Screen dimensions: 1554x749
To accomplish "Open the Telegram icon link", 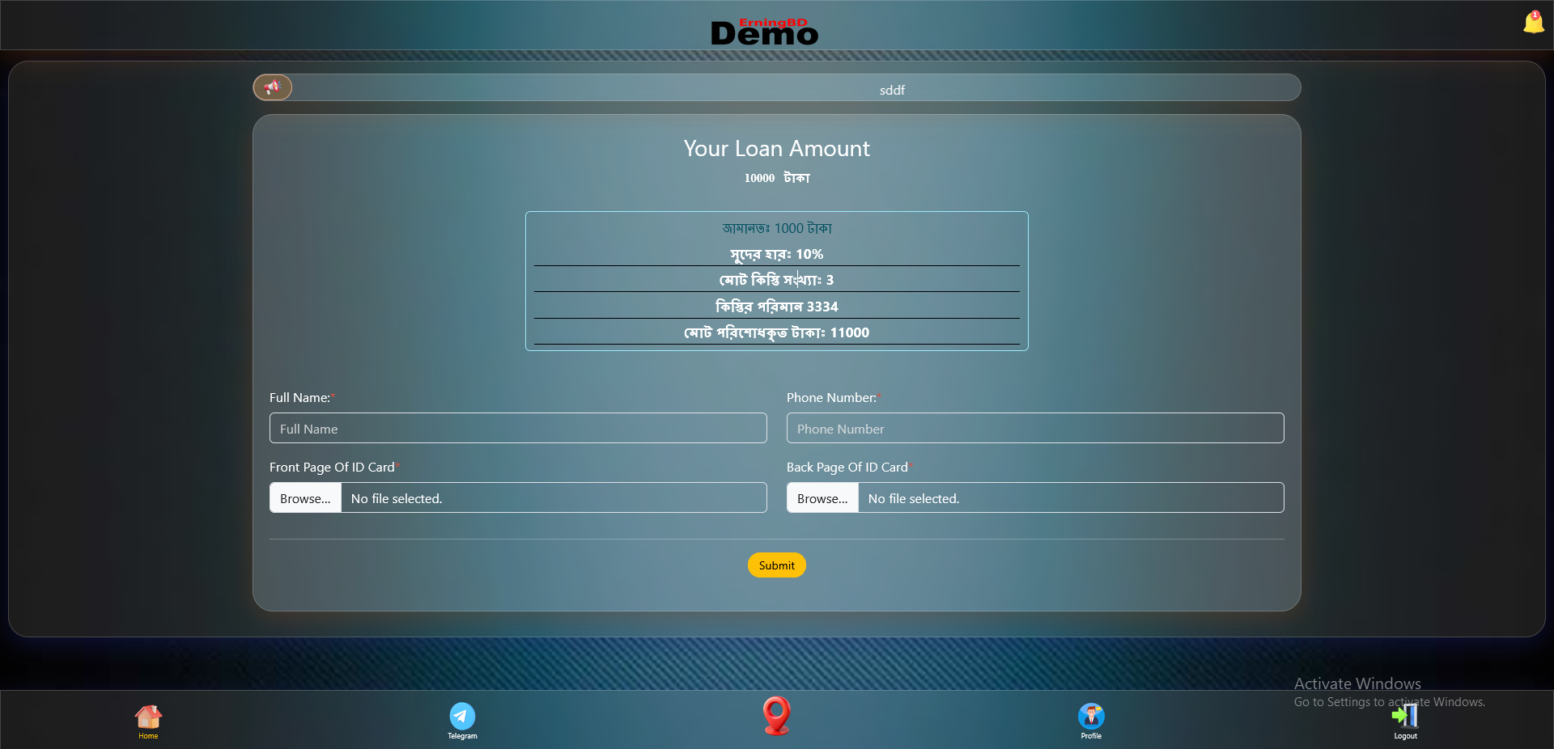I will click(x=462, y=719).
